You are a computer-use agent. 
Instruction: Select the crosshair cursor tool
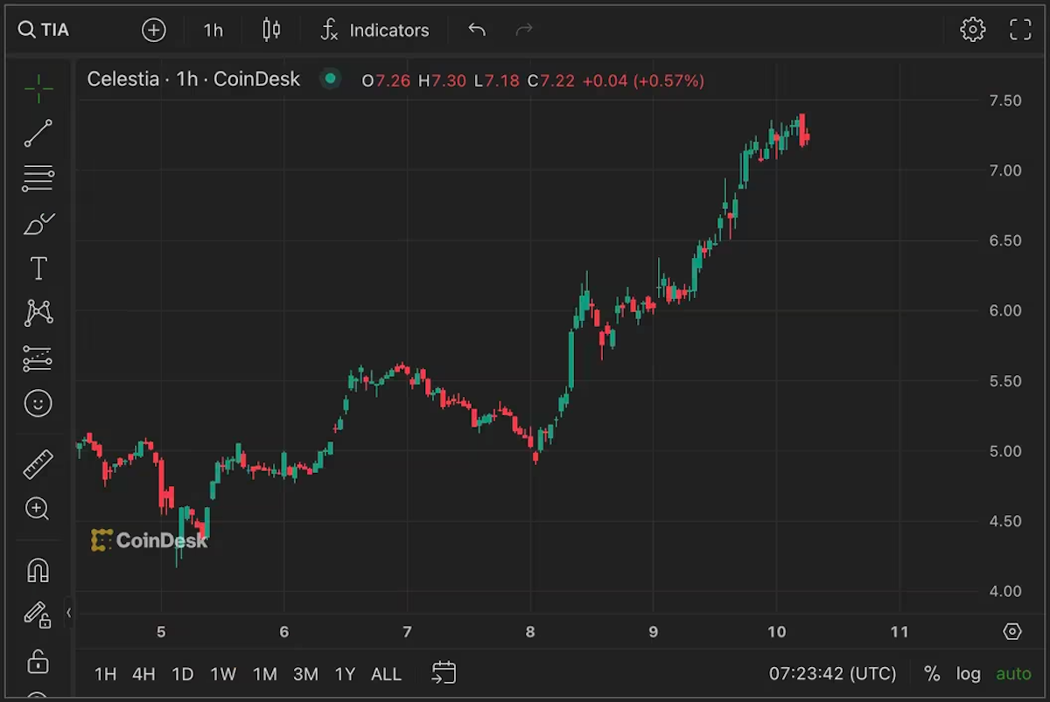click(38, 87)
